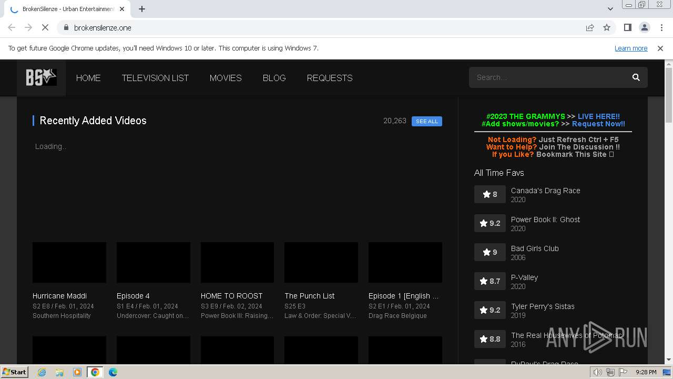Open Drag Race Belgique Episode 1 thumbnail
This screenshot has height=379, width=673.
[405, 262]
